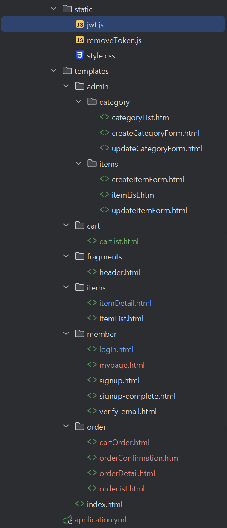The height and width of the screenshot is (528, 227).
Task: Collapse the order folder chevron
Action: (x=66, y=427)
